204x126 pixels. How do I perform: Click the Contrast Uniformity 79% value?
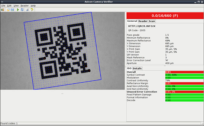point(168,80)
